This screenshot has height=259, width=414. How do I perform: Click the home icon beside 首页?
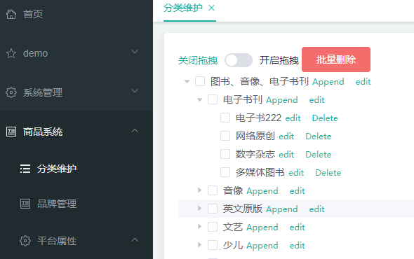point(11,14)
